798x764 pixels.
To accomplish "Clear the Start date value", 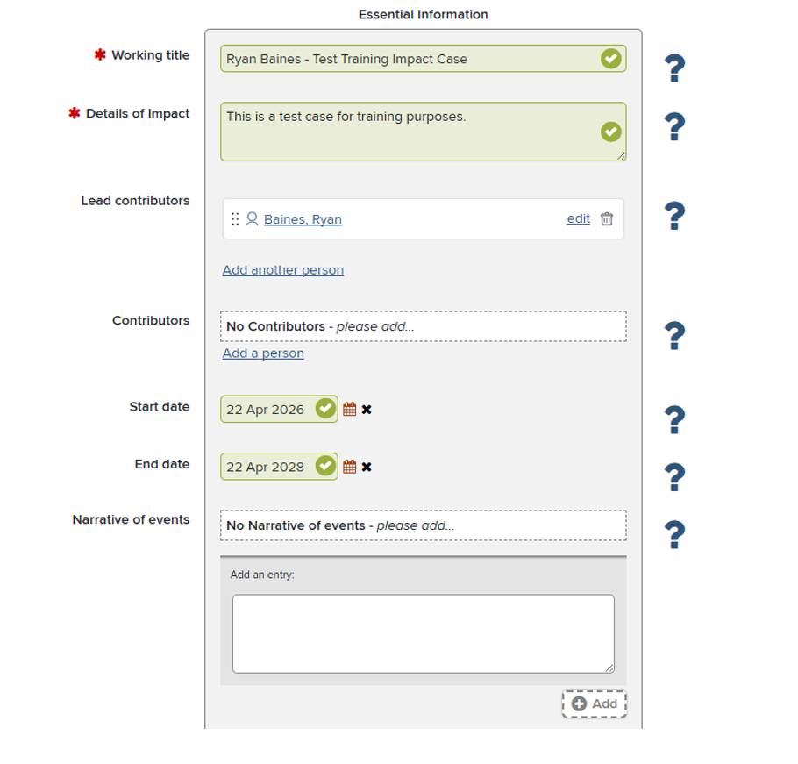I will pos(367,410).
